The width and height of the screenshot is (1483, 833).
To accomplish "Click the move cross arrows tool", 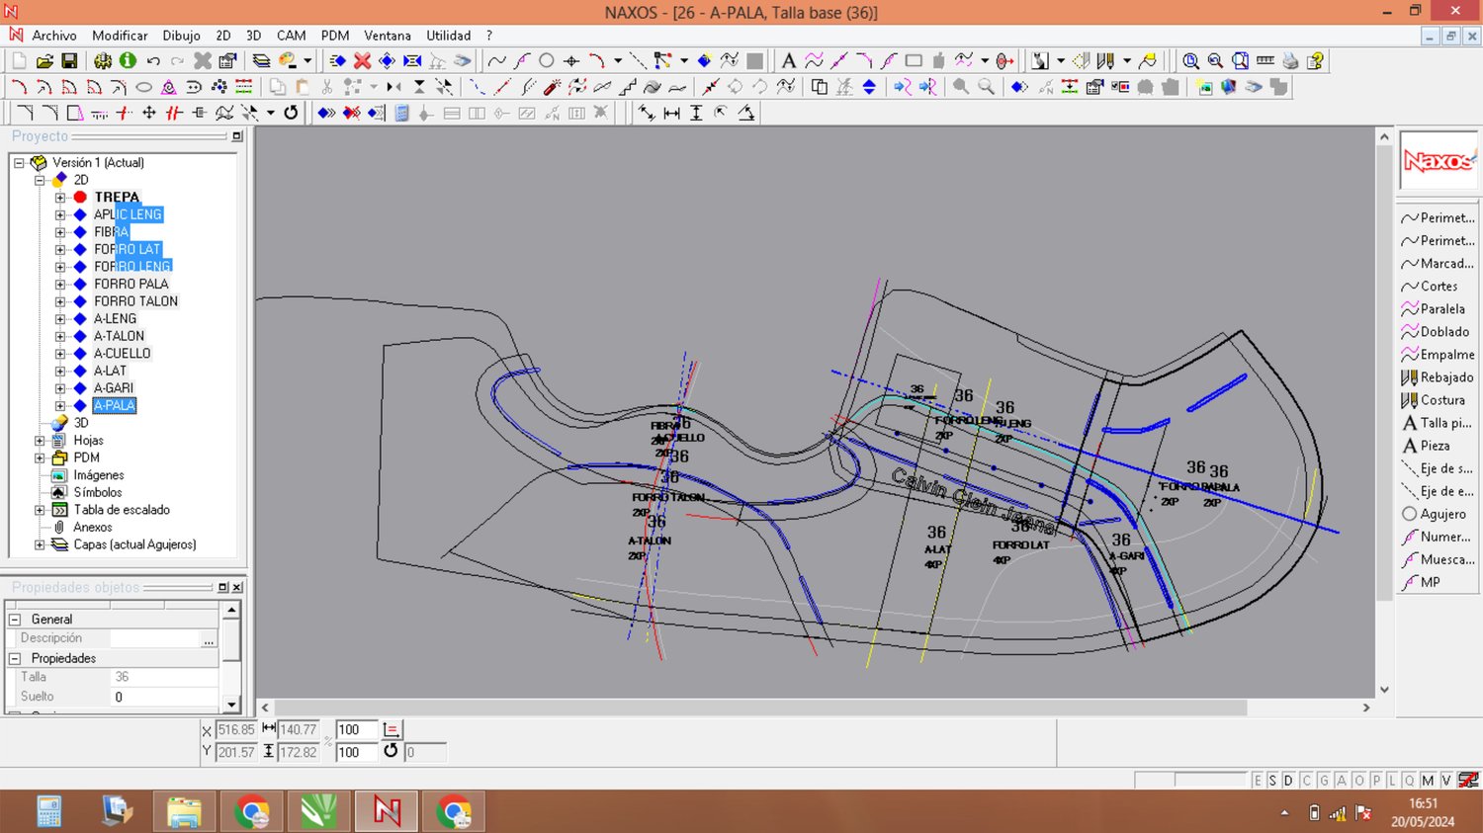I will (149, 113).
